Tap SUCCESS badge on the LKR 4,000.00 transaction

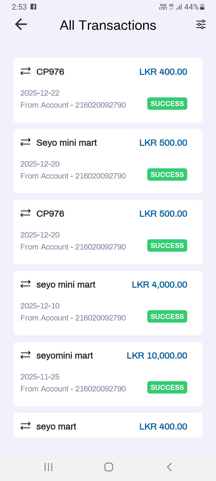click(167, 317)
